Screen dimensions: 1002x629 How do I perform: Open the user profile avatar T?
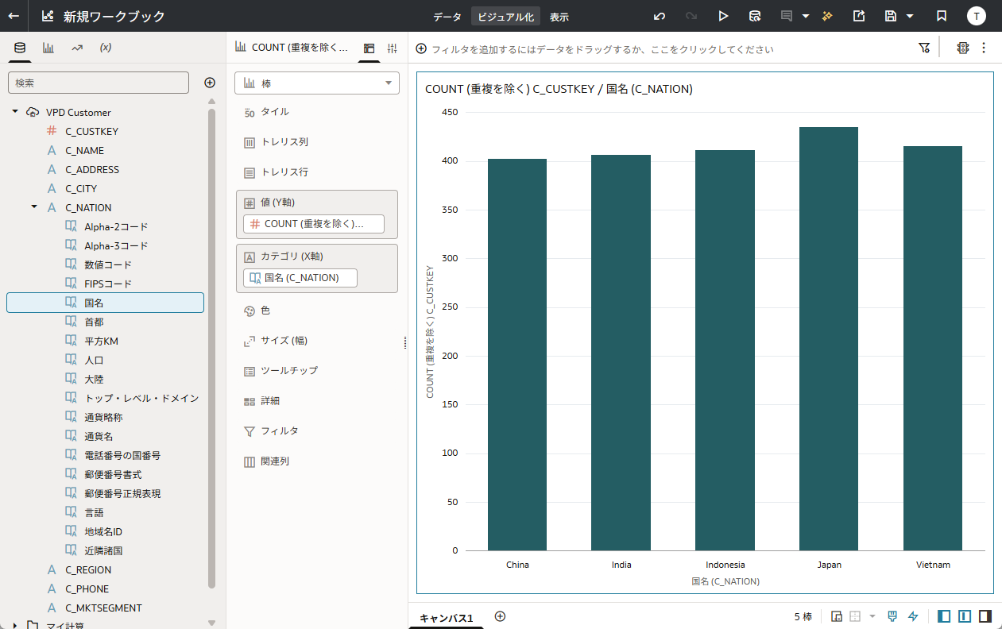click(977, 16)
